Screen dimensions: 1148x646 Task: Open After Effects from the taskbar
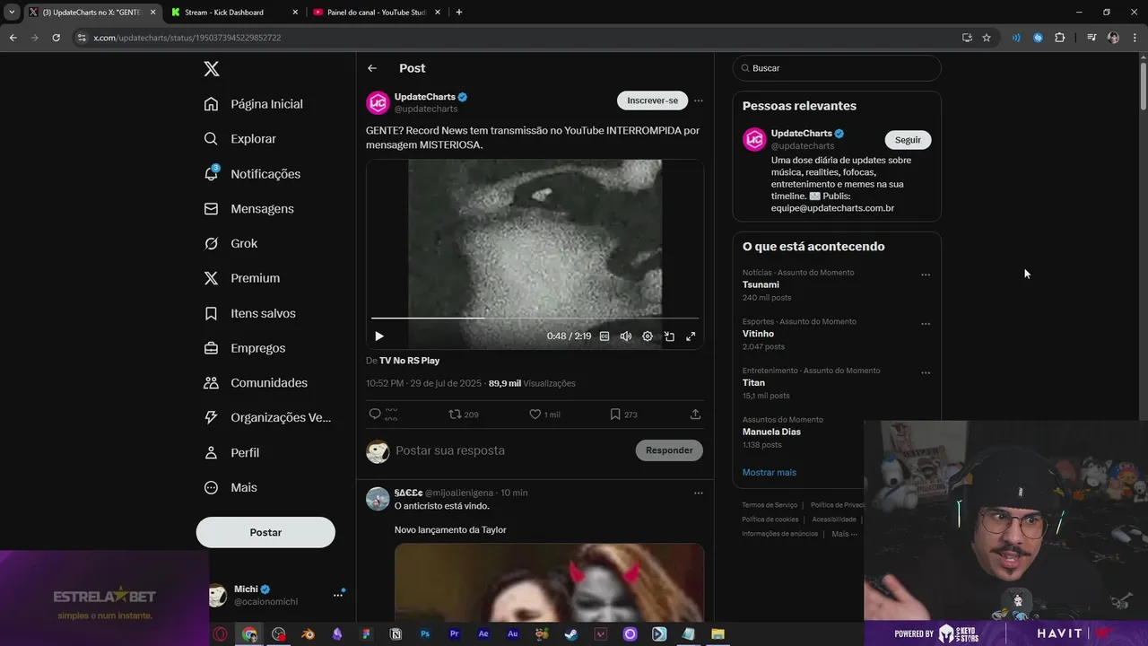[483, 633]
